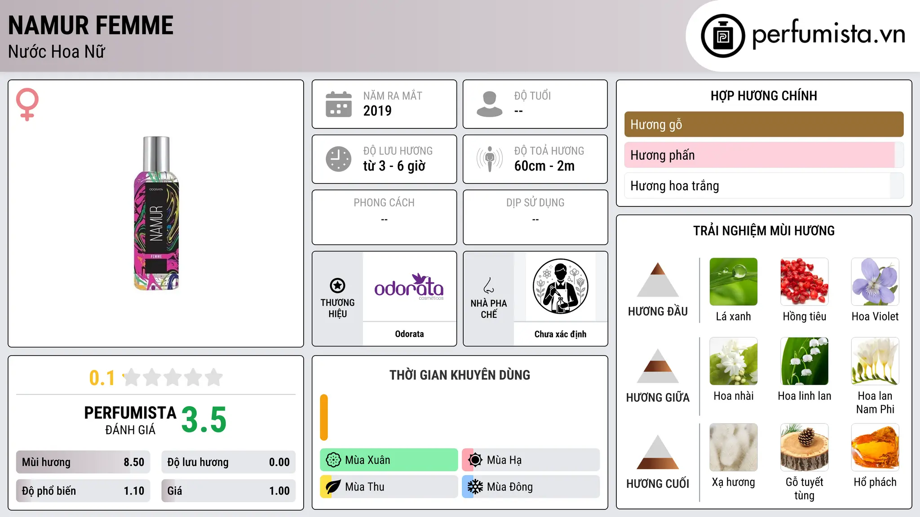The width and height of the screenshot is (920, 517).
Task: Click the Namur Femme bottle image
Action: [x=156, y=214]
